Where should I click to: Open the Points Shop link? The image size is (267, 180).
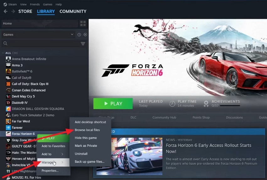[x=201, y=117]
